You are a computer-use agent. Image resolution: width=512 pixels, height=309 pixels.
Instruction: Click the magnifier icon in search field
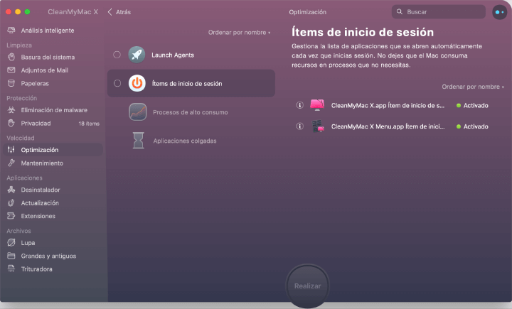pyautogui.click(x=400, y=12)
